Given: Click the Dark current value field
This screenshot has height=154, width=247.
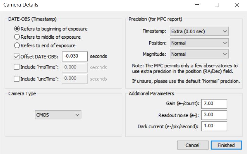Looking at the screenshot, I should [215, 126].
